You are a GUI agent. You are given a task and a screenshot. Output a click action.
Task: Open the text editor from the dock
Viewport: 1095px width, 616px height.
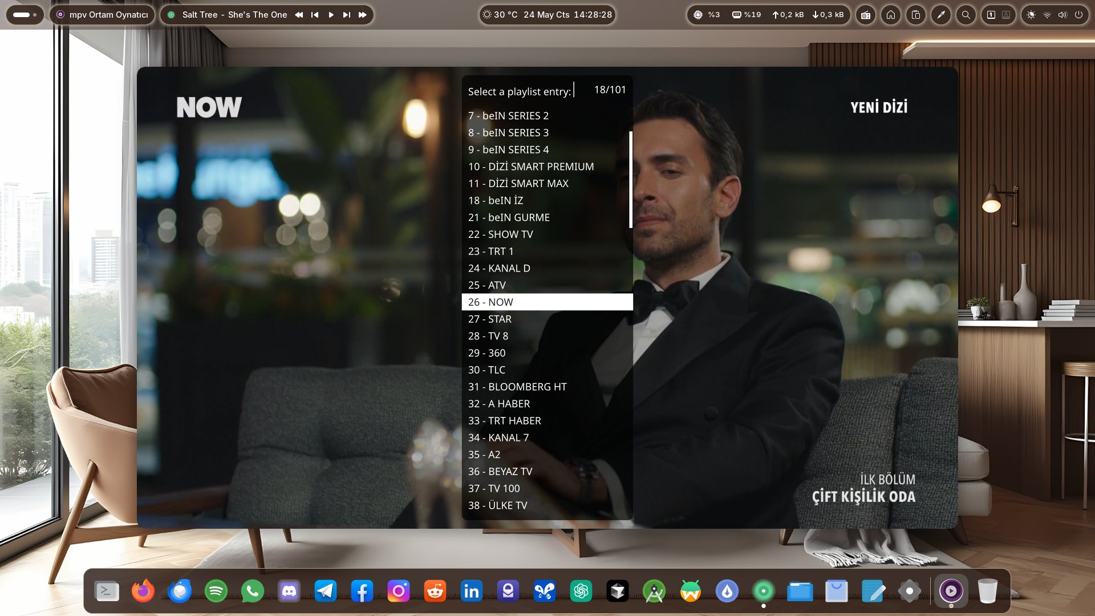point(873,591)
